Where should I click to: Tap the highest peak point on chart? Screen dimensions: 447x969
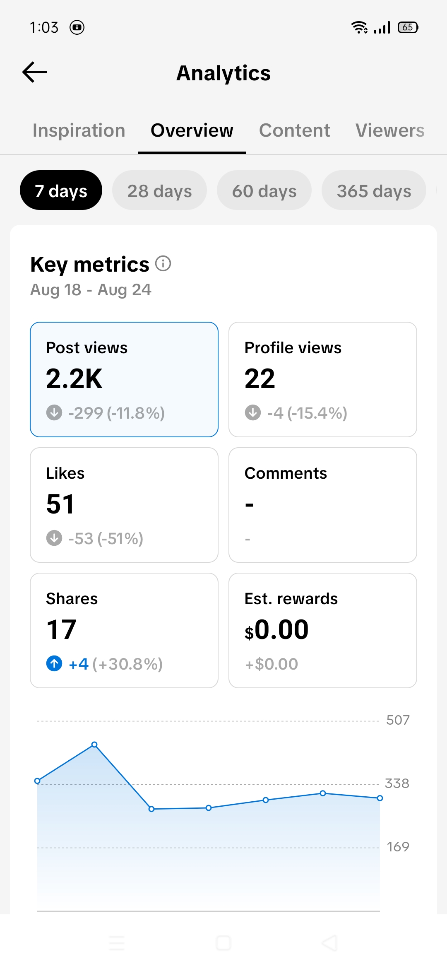(94, 745)
